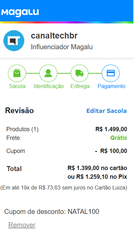Click the Influenciador Magalu subtitle
The width and height of the screenshot is (134, 233).
62,47
